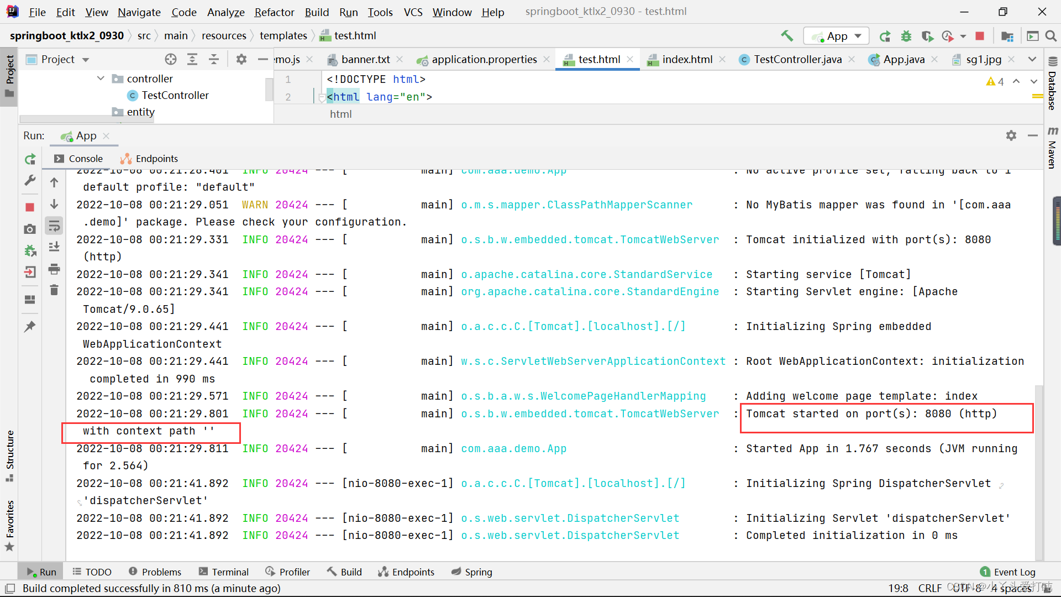
Task: Click the warnings indicator showing 4
Action: click(x=995, y=81)
